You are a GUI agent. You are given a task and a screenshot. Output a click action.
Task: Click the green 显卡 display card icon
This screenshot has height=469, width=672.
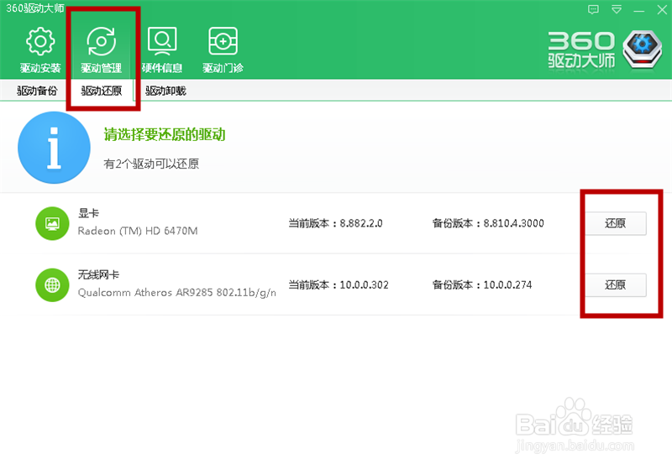coord(52,223)
